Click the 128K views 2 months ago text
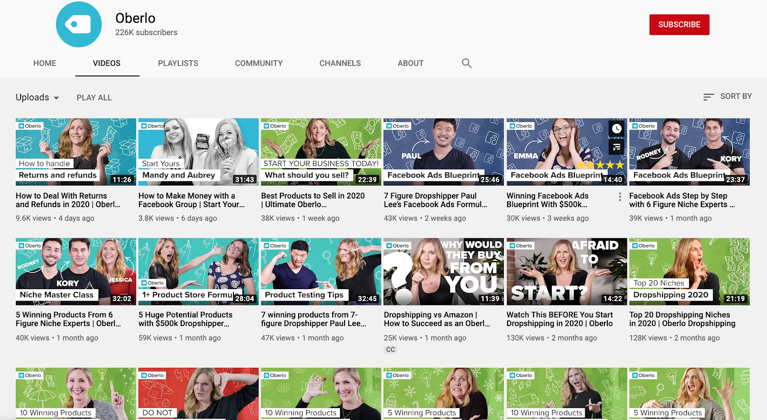The width and height of the screenshot is (767, 420). (674, 338)
